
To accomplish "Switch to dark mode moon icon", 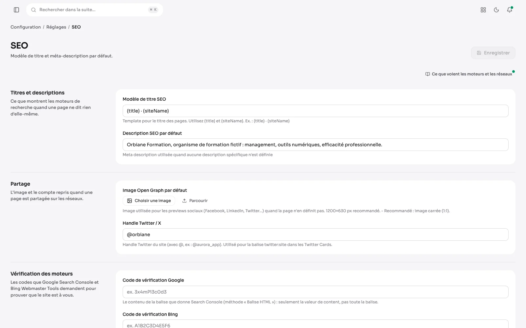I will pyautogui.click(x=496, y=10).
